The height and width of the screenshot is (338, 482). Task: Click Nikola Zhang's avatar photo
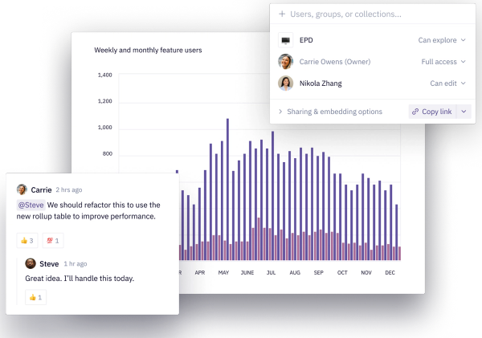pos(285,83)
